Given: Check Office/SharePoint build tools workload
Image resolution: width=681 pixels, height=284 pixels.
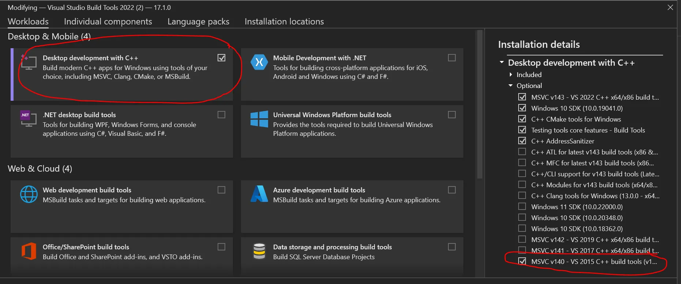Looking at the screenshot, I should coord(221,247).
